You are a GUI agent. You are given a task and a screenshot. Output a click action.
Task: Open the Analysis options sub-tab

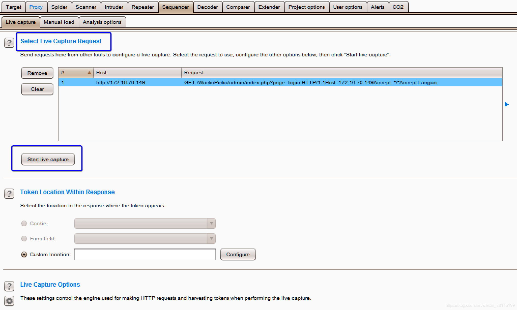tap(102, 22)
